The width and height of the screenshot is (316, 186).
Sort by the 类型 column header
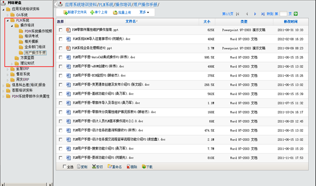(244, 22)
